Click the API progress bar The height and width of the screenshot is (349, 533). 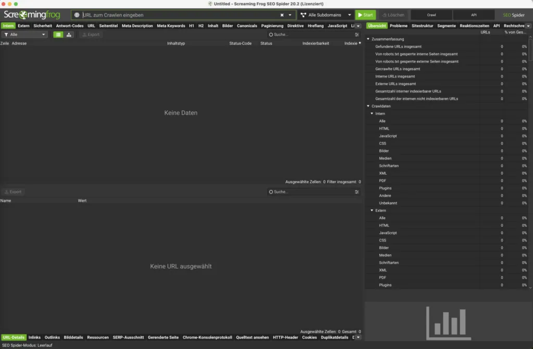474,15
